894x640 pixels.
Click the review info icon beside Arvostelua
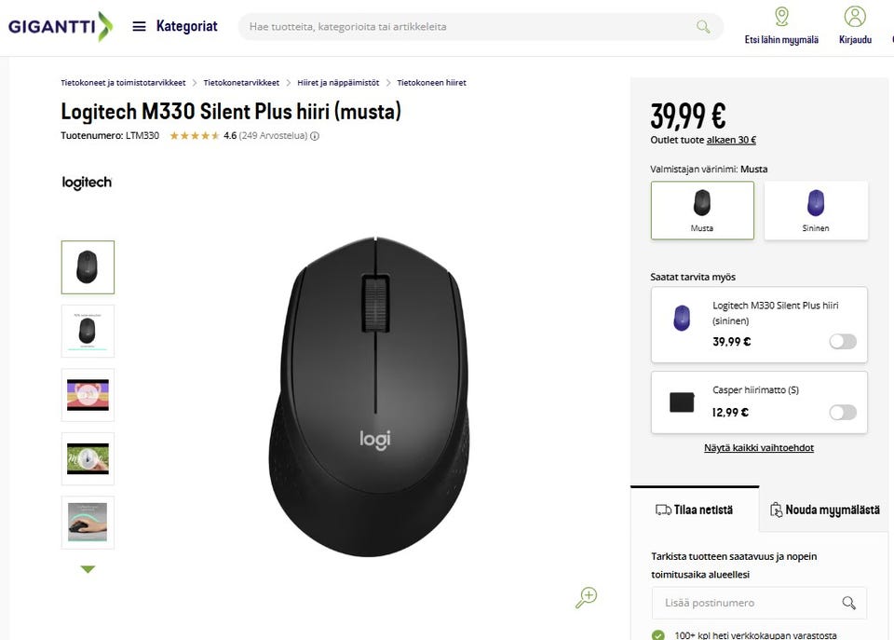[x=315, y=136]
